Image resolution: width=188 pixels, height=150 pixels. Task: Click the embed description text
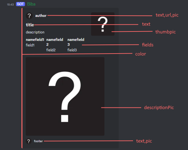click(x=35, y=32)
